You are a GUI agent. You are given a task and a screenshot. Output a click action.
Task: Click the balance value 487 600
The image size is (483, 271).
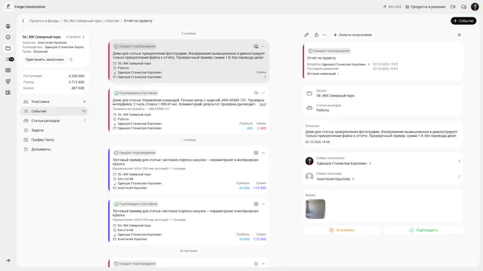(x=78, y=88)
